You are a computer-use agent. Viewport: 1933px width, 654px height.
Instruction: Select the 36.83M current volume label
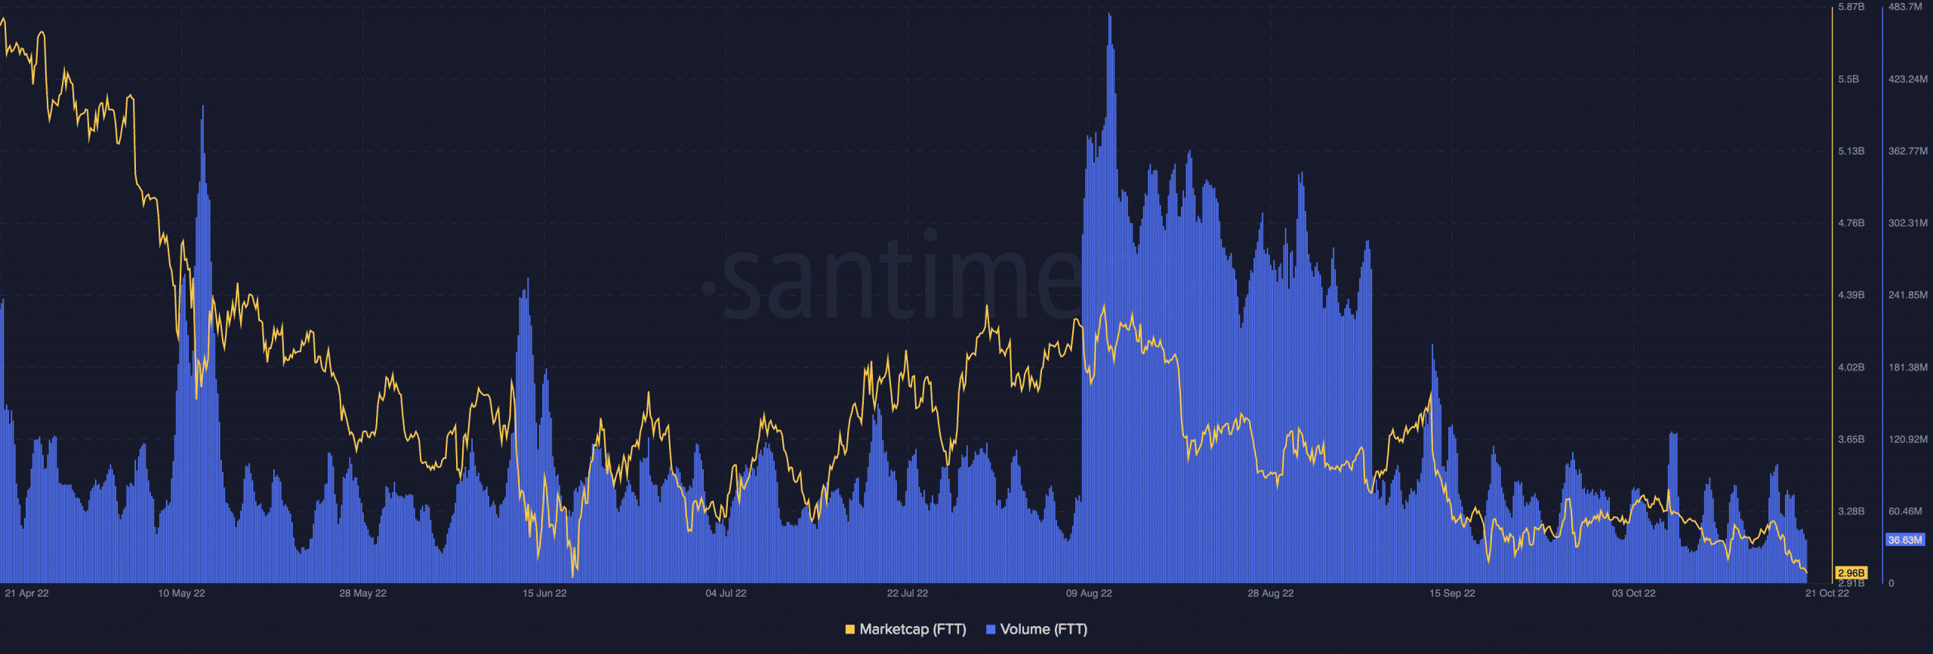1905,540
